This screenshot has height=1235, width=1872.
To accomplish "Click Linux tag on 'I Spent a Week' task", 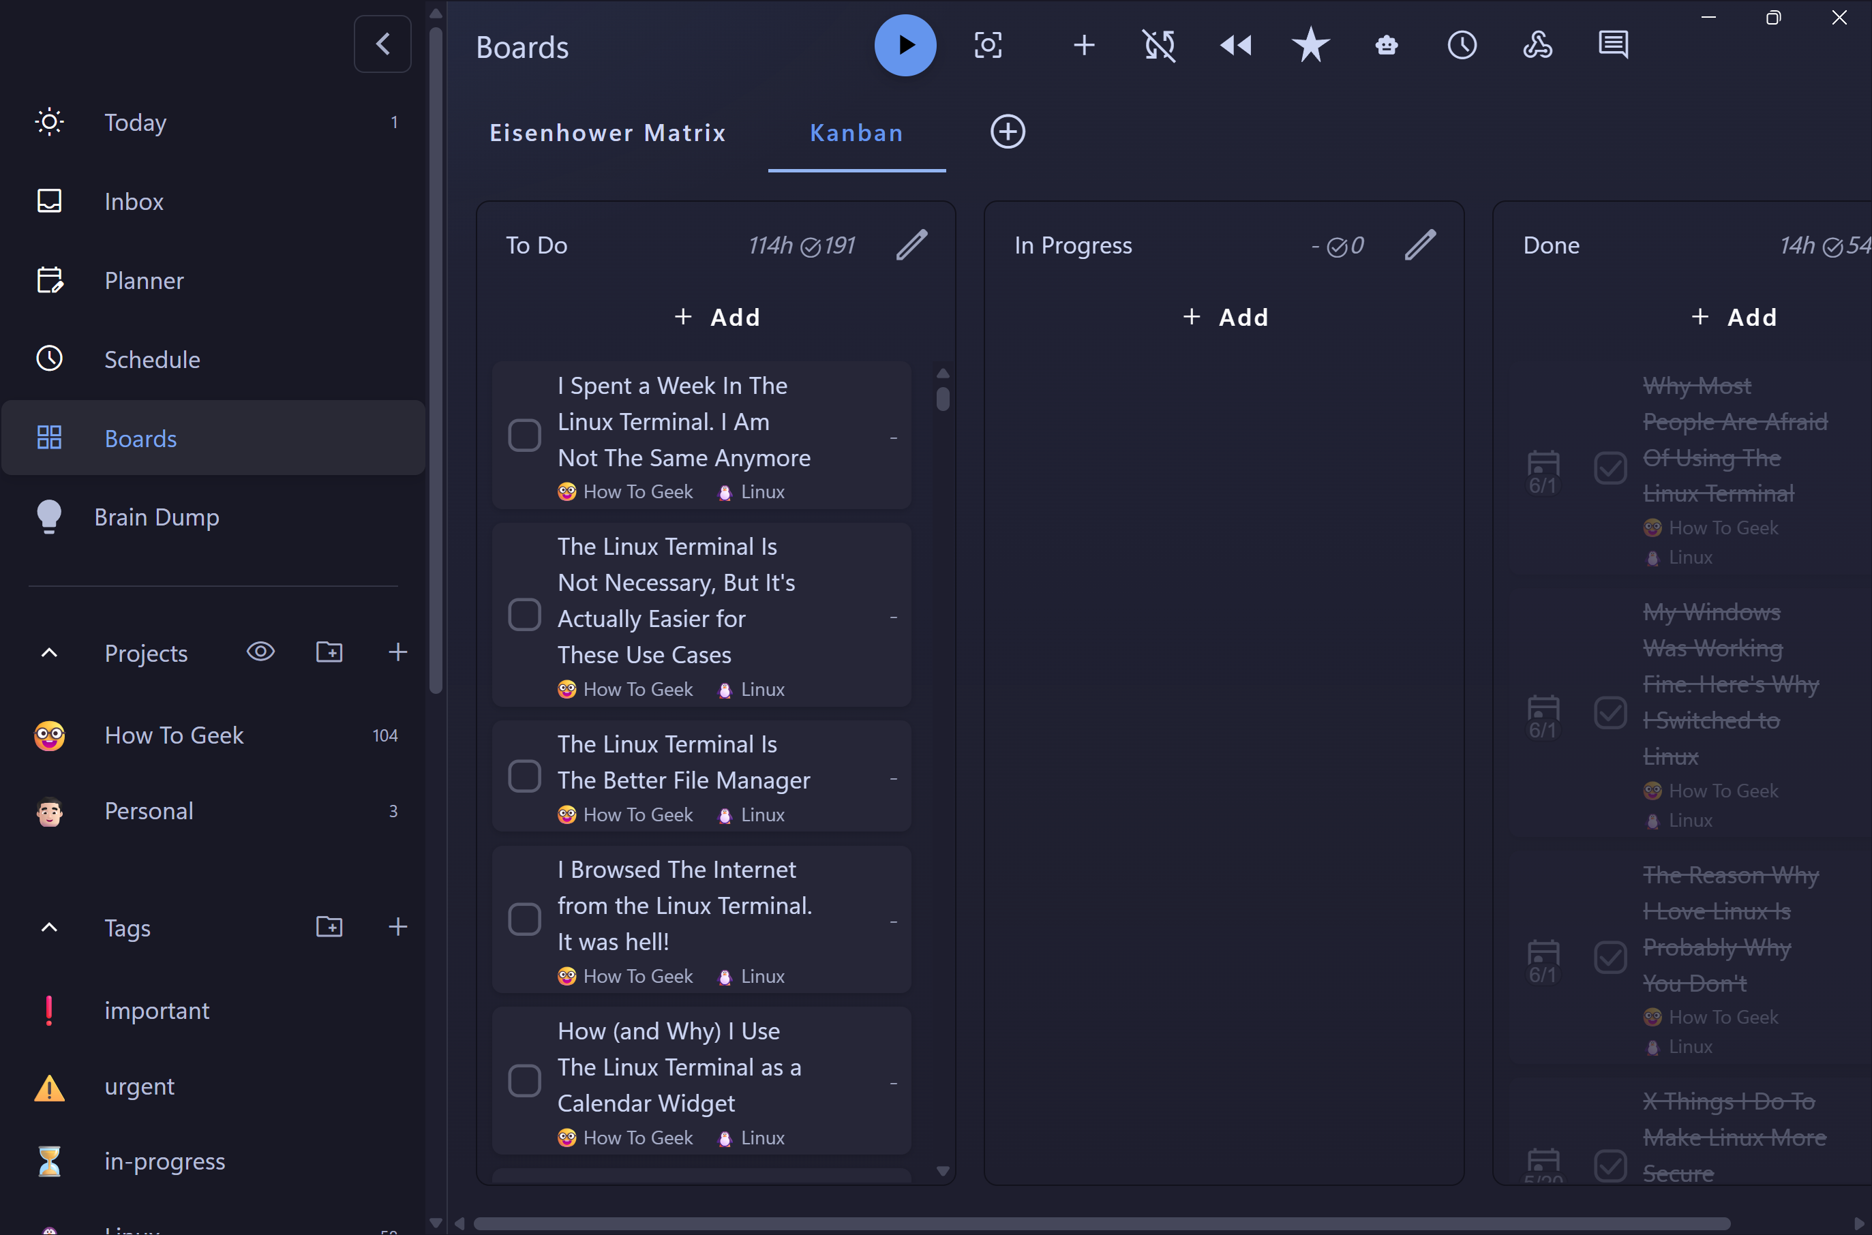I will coord(752,492).
